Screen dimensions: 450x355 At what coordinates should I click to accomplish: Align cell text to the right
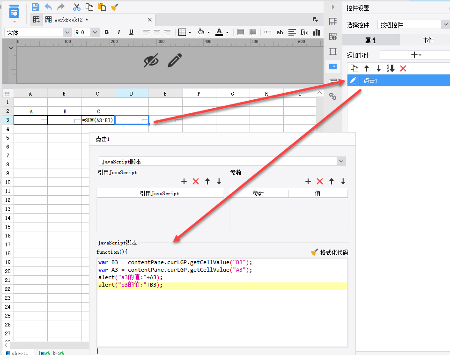[x=167, y=32]
